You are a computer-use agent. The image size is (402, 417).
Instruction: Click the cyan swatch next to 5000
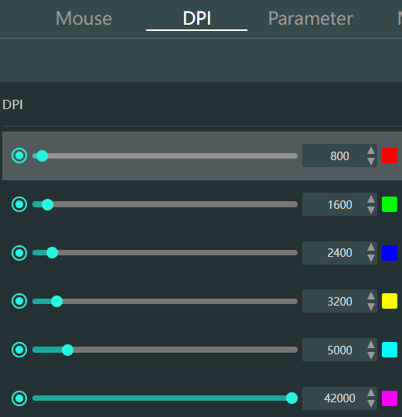tap(390, 350)
